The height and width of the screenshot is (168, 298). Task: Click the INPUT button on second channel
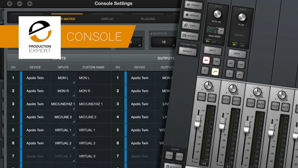coord(237,53)
